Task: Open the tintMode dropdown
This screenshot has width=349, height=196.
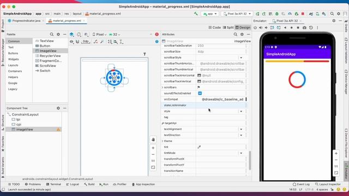Action: pyautogui.click(x=241, y=153)
